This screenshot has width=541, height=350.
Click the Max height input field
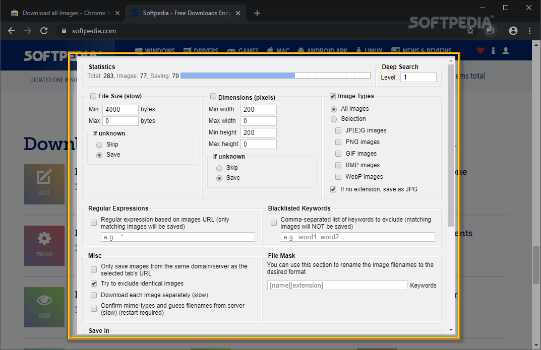(x=259, y=144)
